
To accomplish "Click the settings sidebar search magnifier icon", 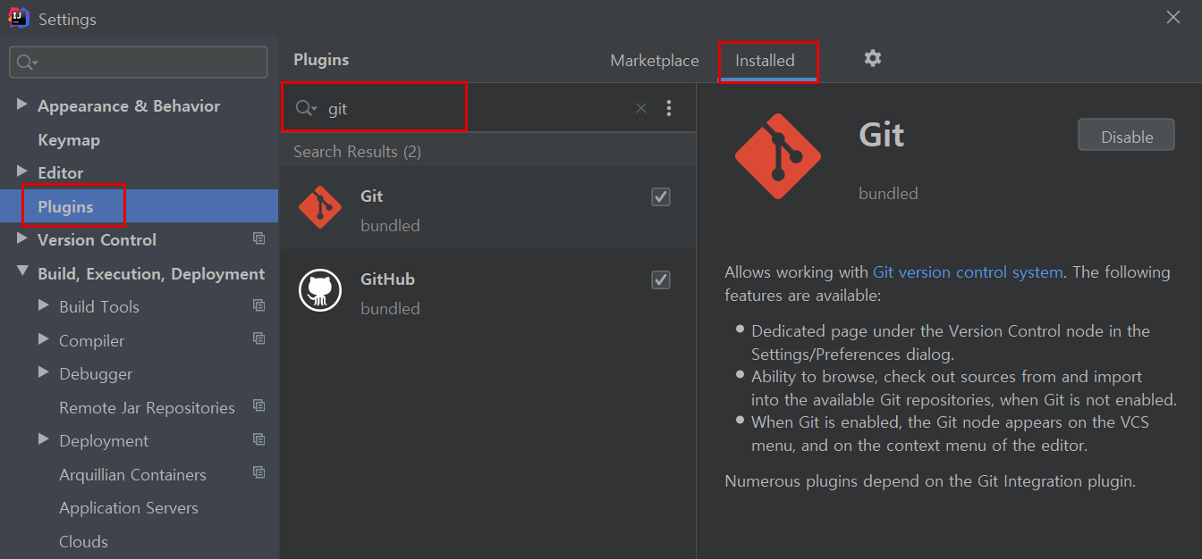I will [x=27, y=63].
